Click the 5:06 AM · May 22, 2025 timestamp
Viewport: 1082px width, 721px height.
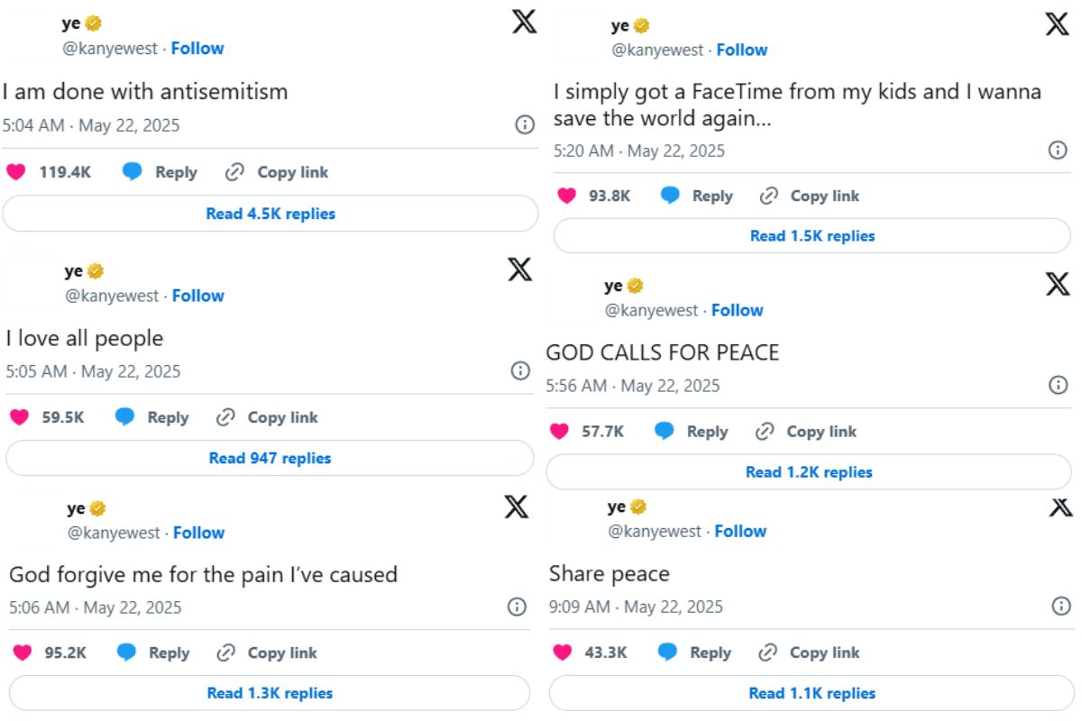click(96, 607)
